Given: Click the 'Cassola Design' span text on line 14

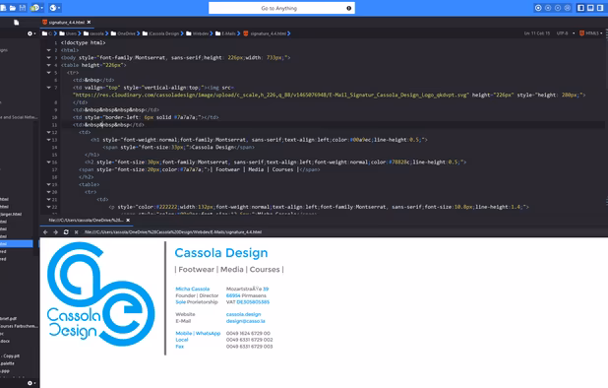Looking at the screenshot, I should coord(213,147).
